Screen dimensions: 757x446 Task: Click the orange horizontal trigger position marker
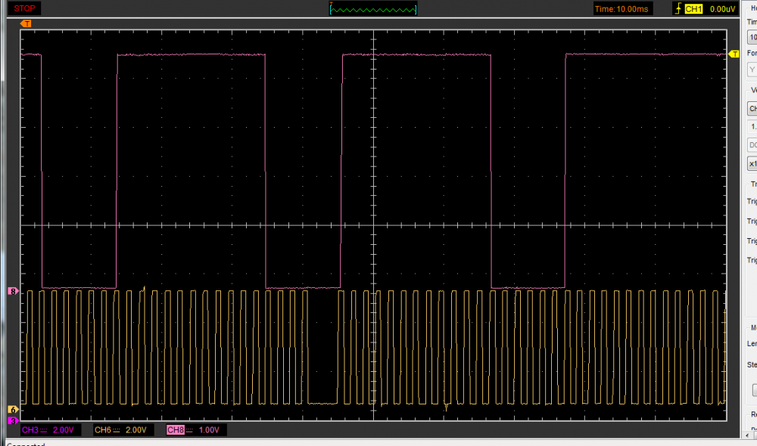(26, 23)
